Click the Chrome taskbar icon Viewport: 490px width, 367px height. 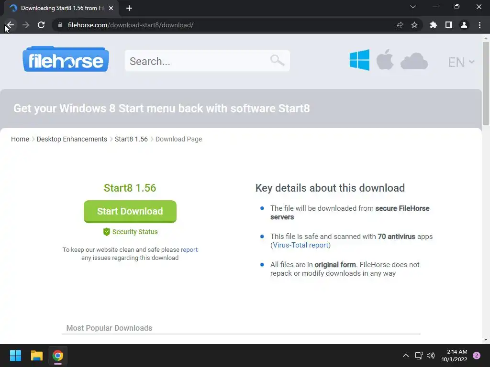(58, 356)
